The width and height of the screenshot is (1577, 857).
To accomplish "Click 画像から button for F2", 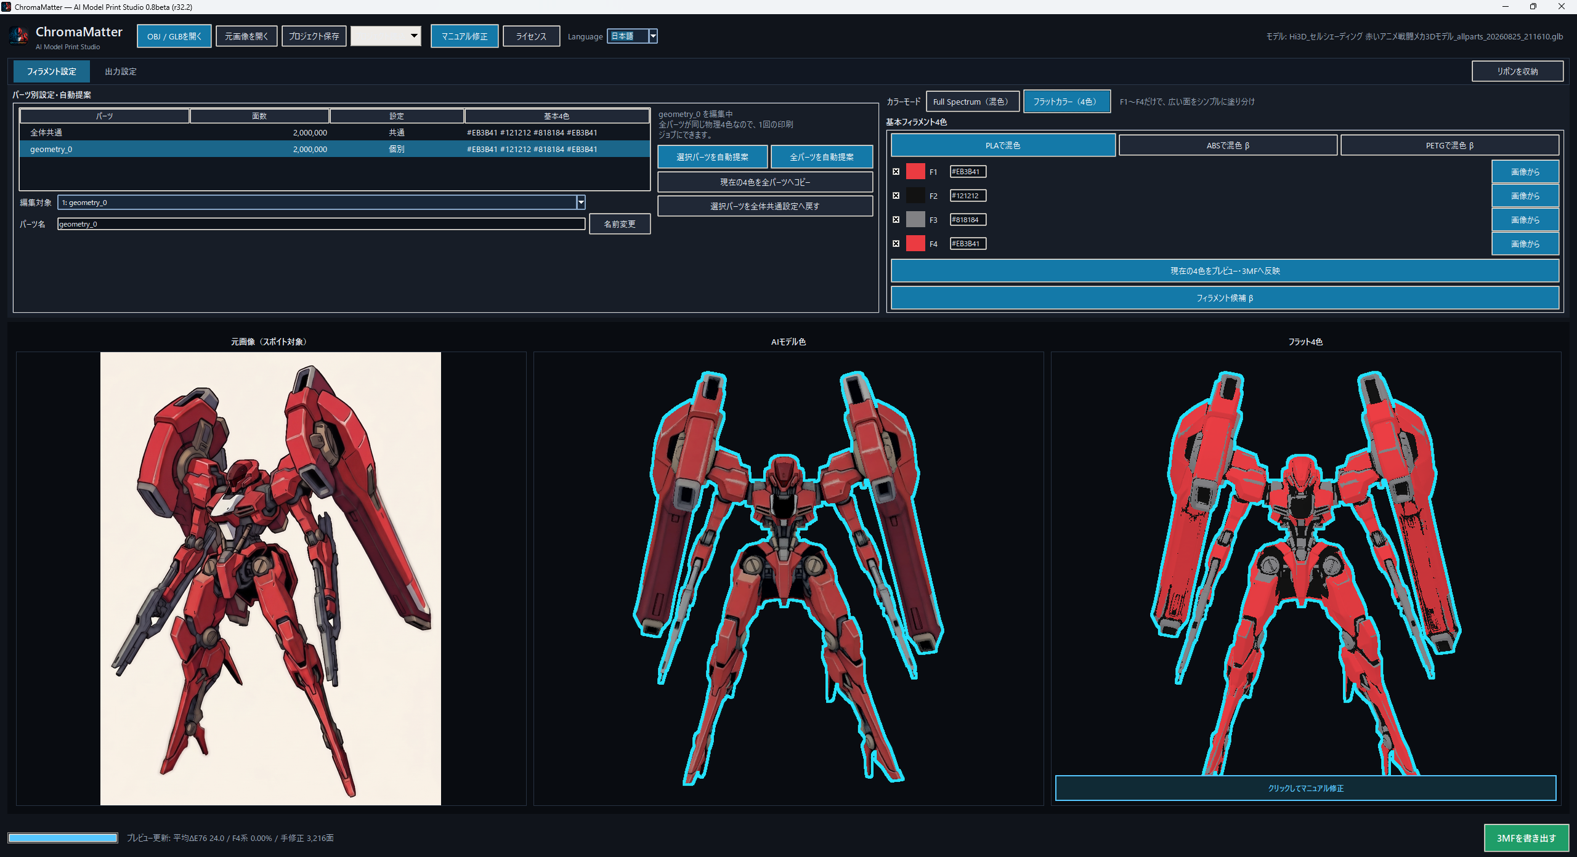I will (x=1525, y=196).
